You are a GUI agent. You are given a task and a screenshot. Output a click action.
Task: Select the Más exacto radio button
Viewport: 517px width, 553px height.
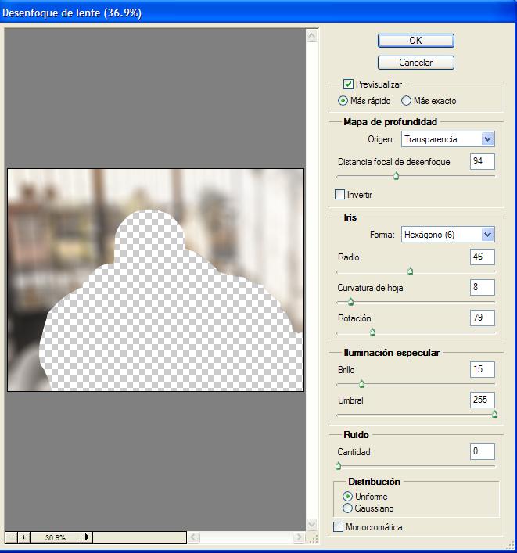[406, 101]
